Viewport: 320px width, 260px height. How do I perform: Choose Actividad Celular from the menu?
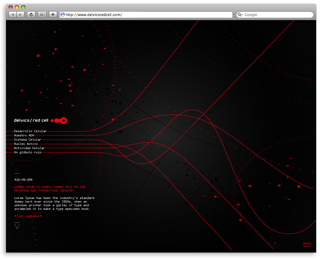point(29,148)
